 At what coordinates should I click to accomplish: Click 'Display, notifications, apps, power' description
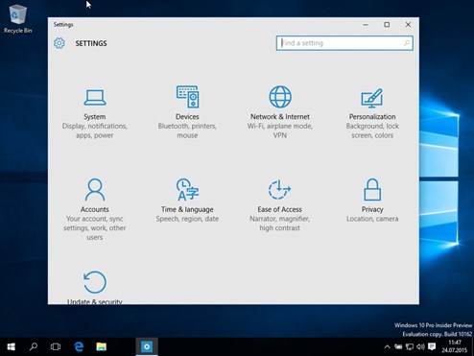pyautogui.click(x=95, y=131)
